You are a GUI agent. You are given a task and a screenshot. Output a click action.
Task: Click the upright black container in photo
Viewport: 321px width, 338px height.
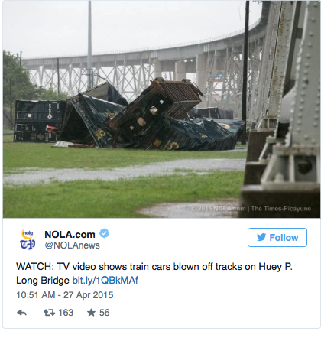coord(39,121)
